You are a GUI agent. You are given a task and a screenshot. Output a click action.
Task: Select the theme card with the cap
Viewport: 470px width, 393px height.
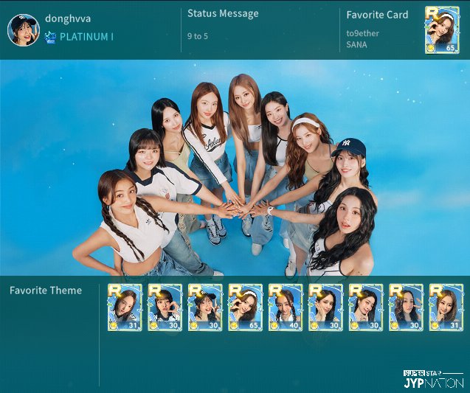click(205, 307)
